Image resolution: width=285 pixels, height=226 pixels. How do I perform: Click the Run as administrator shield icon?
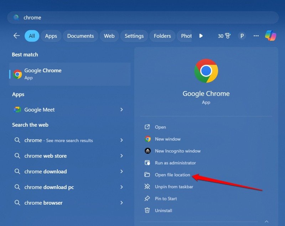(x=147, y=163)
